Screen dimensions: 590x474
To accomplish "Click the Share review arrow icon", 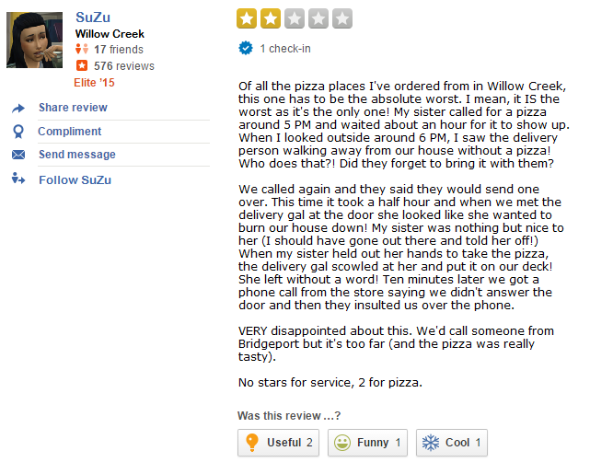I will [x=18, y=109].
